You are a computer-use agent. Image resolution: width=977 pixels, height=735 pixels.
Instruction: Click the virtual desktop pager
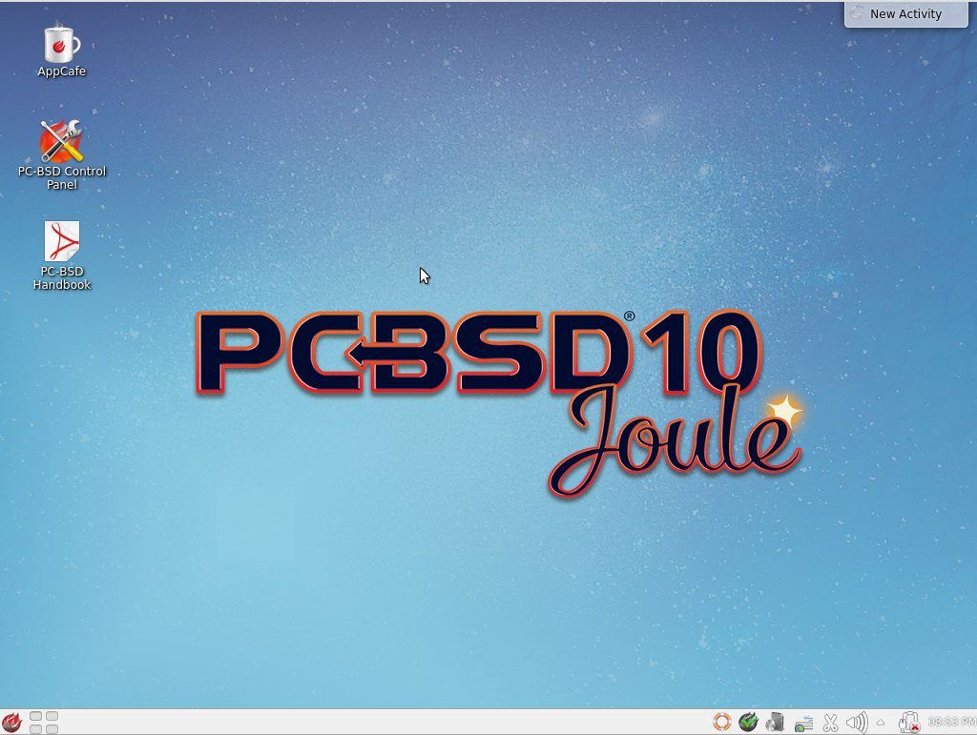click(44, 722)
